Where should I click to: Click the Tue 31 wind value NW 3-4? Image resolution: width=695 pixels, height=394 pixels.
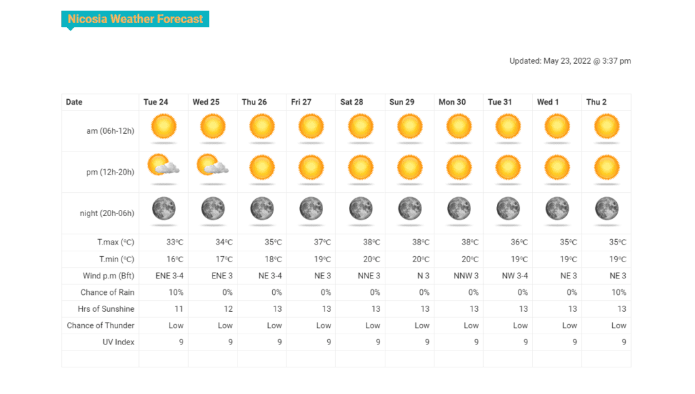[514, 276]
